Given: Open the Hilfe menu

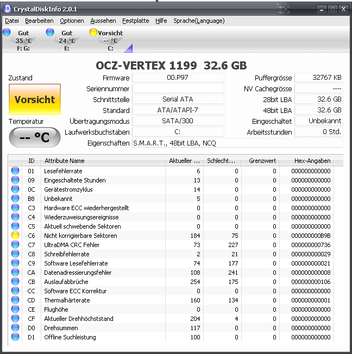Looking at the screenshot, I should [x=161, y=21].
